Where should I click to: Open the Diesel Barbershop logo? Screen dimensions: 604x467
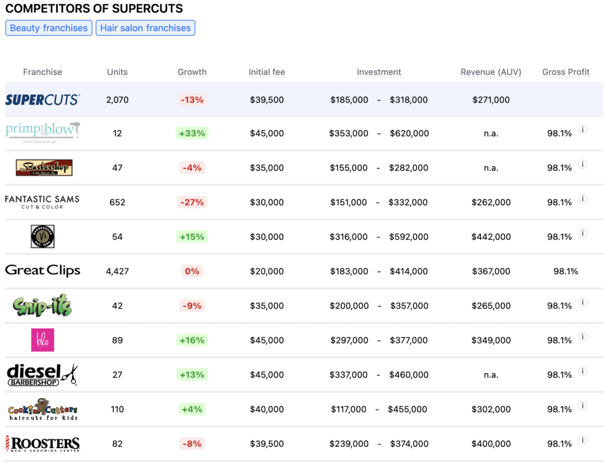coord(42,375)
